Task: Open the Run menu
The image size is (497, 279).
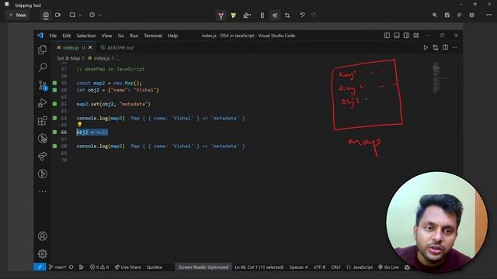Action: coord(134,36)
